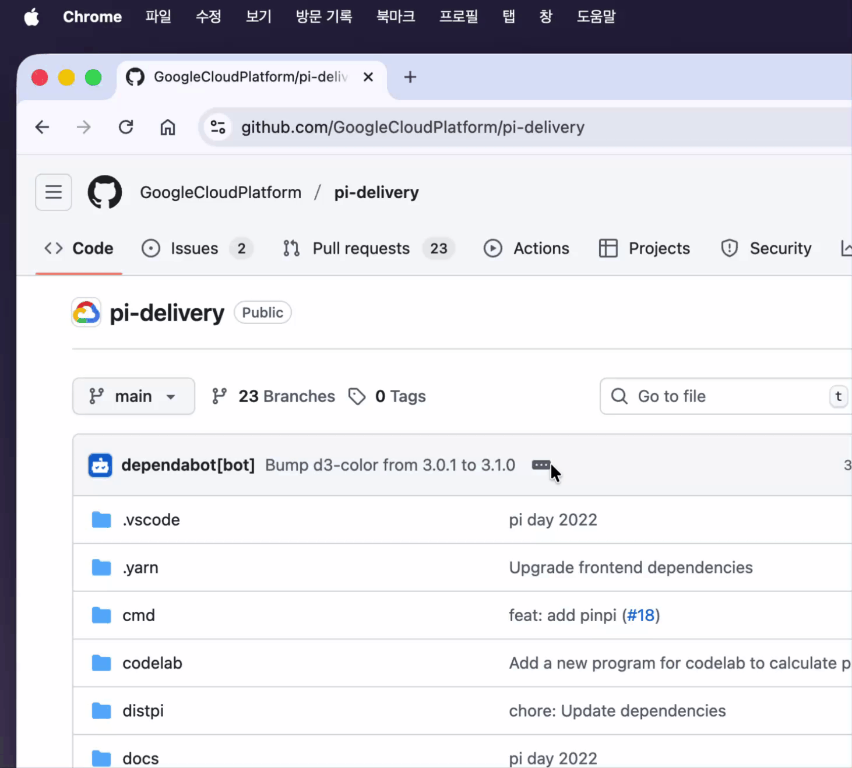Viewport: 852px width, 768px height.
Task: Switch to the Actions tab
Action: pos(526,248)
